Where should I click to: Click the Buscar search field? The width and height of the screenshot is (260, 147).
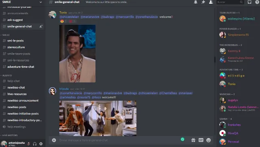point(230,2)
